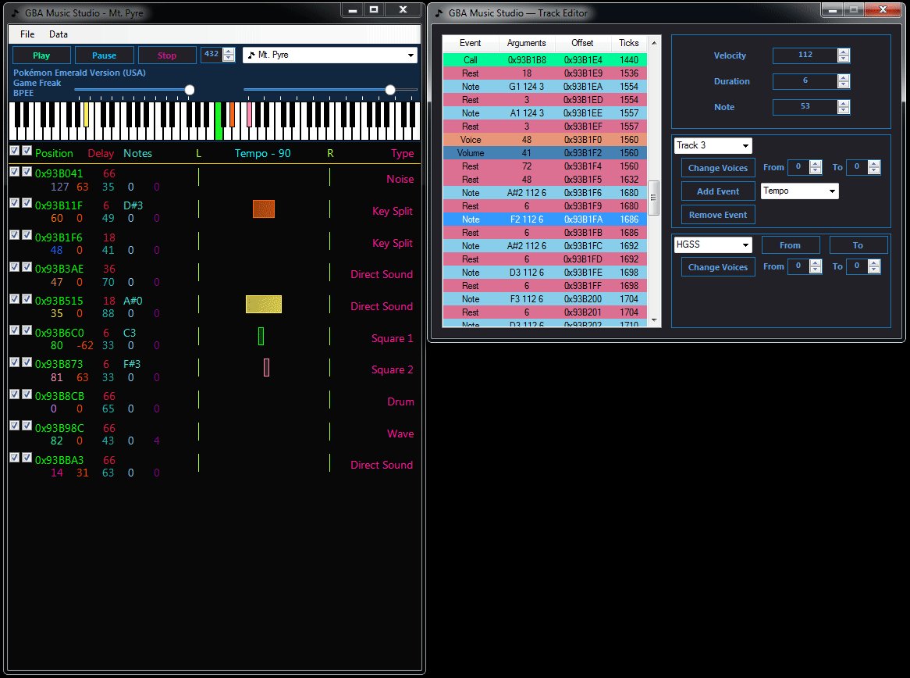910x678 pixels.
Task: Click the green highlighted piano key
Action: 219,121
